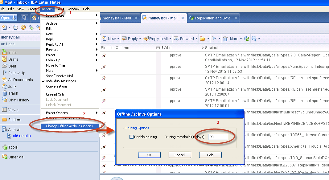
Task: Select Conversations view option
Action: [70, 86]
